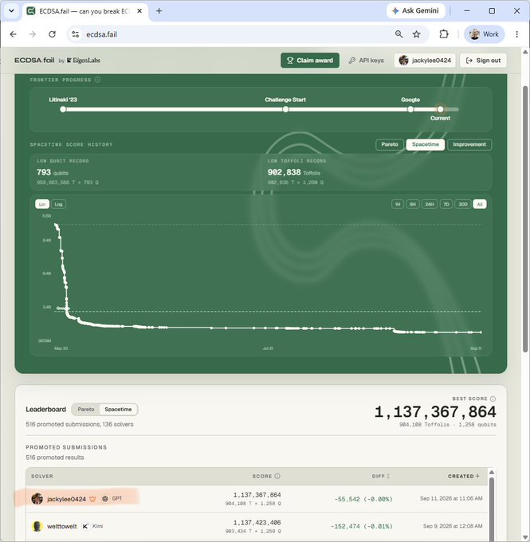This screenshot has height=542, width=530.
Task: Select Log scale for chart
Action: pyautogui.click(x=58, y=204)
